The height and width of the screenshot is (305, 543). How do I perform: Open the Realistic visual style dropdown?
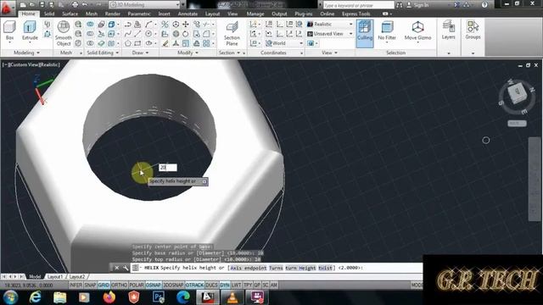tap(330, 25)
